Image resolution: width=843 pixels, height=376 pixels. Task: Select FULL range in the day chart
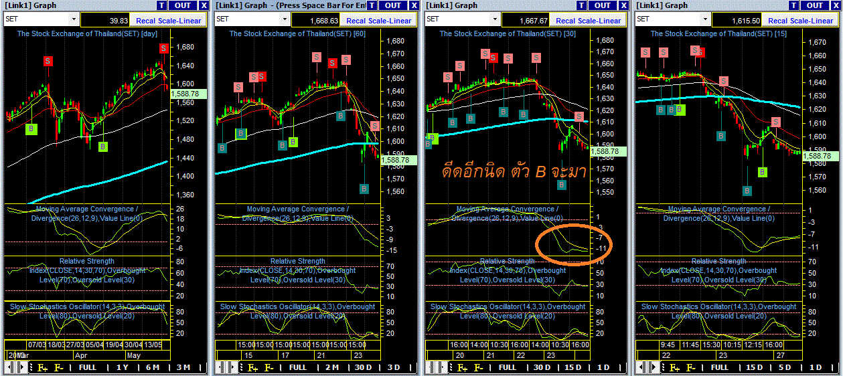(x=88, y=367)
